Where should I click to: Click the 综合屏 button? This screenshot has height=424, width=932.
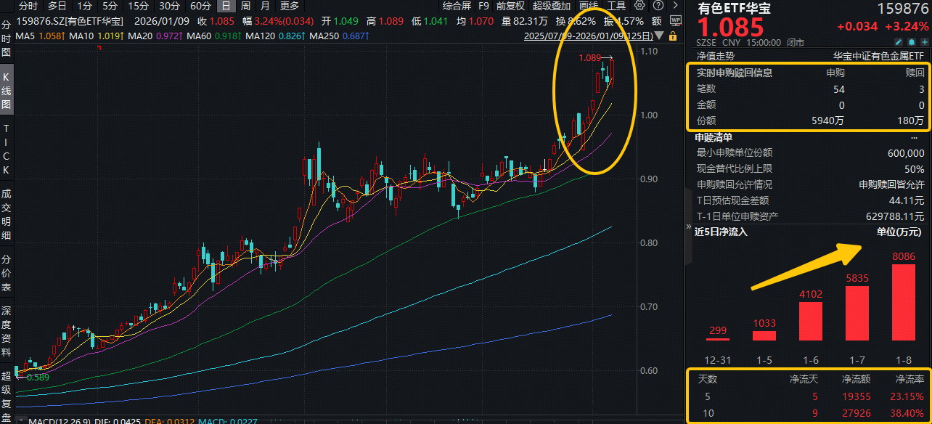coord(456,6)
